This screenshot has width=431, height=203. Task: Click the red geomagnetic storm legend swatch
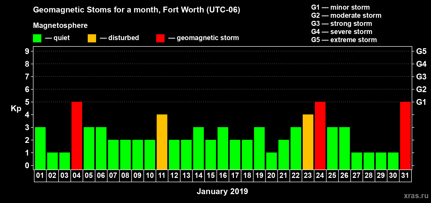click(160, 38)
